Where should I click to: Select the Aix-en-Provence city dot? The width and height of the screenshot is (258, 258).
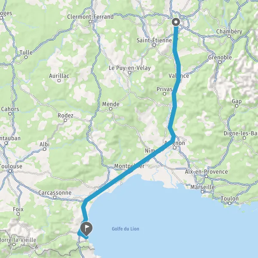[206, 176]
